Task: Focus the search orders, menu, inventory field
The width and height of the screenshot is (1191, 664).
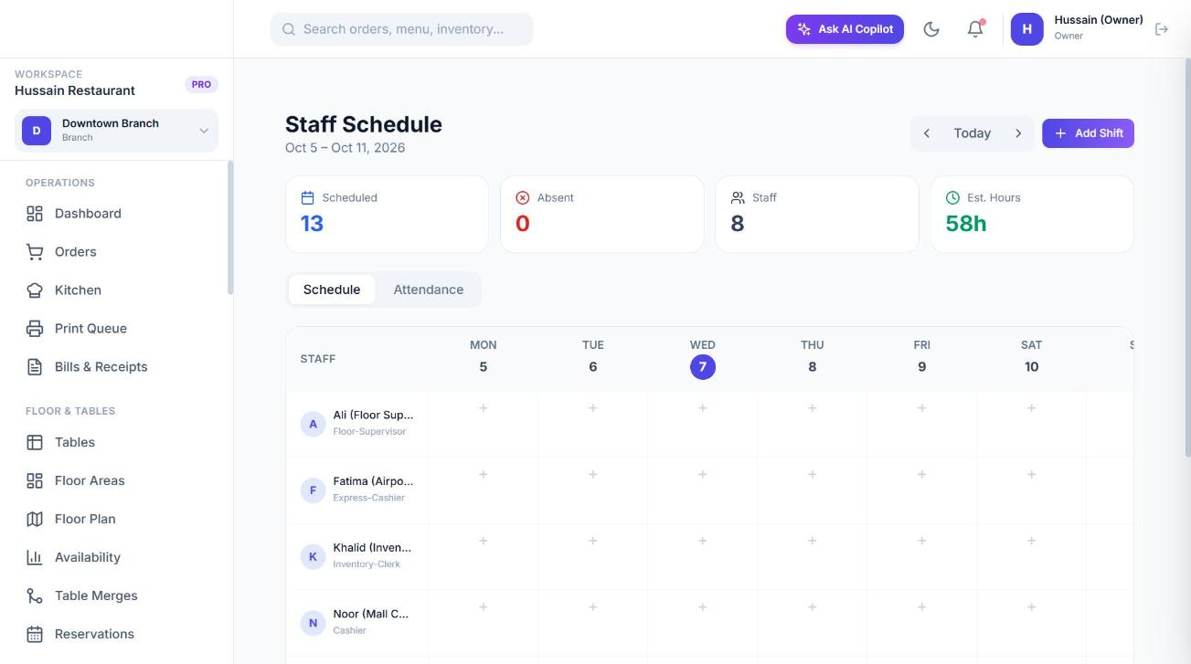Action: (402, 29)
